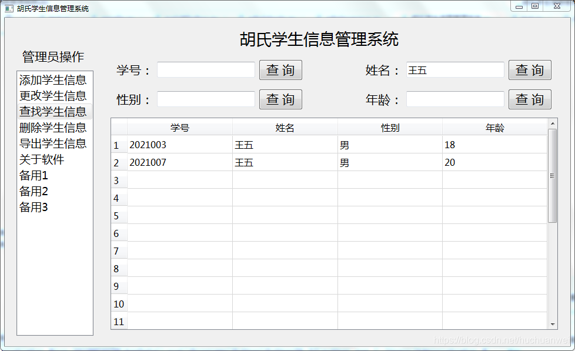Click row header number 3
The height and width of the screenshot is (351, 575).
119,180
